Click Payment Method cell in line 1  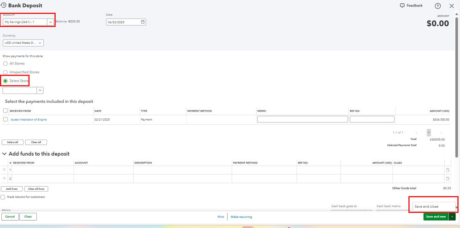(x=264, y=170)
